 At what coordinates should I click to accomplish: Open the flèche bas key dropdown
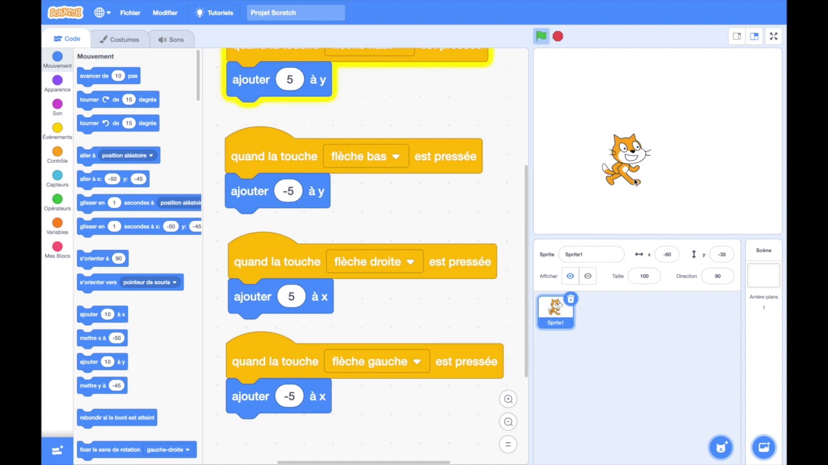coord(365,156)
